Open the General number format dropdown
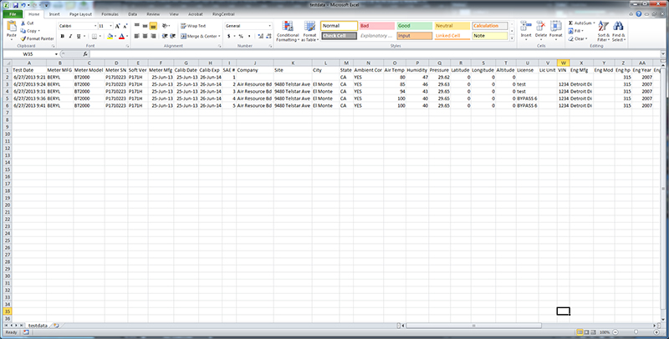This screenshot has height=339, width=669. 269,26
